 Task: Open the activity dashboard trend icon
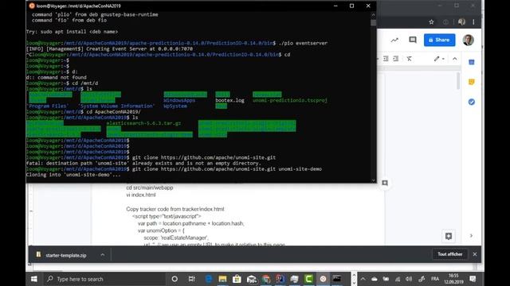[x=394, y=41]
